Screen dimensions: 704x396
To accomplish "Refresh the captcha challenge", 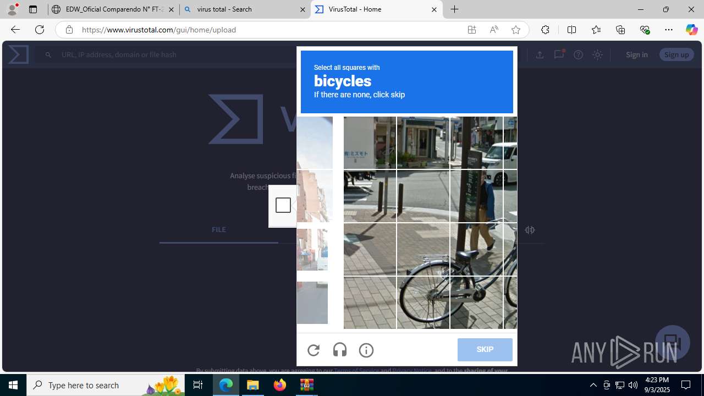I will click(x=313, y=350).
